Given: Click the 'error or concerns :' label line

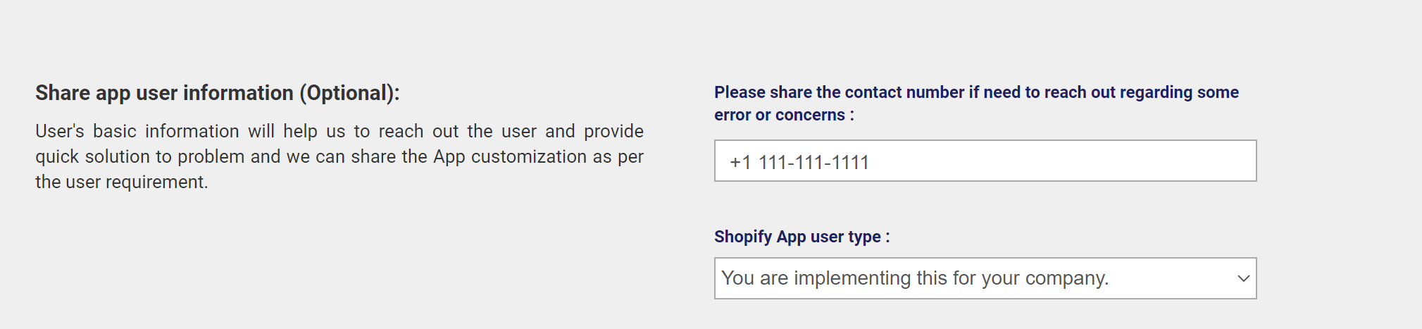Looking at the screenshot, I should (x=783, y=115).
